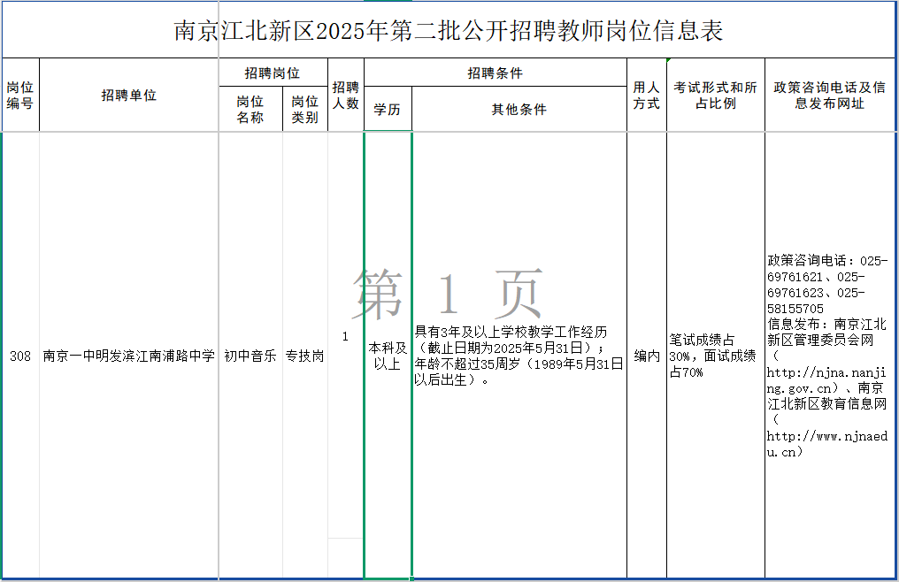Viewport: 899px width, 582px height.
Task: Click the 岗位类别 header cell
Action: point(304,105)
